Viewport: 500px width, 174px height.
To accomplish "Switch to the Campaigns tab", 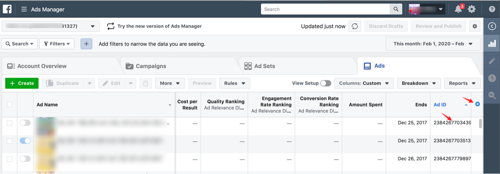I will [151, 66].
